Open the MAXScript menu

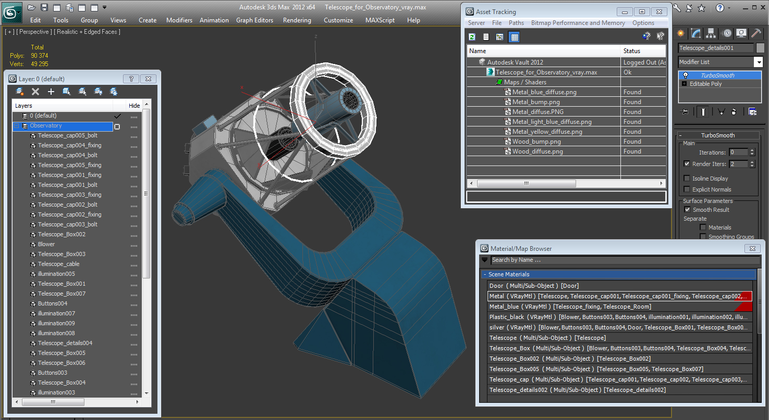point(380,20)
